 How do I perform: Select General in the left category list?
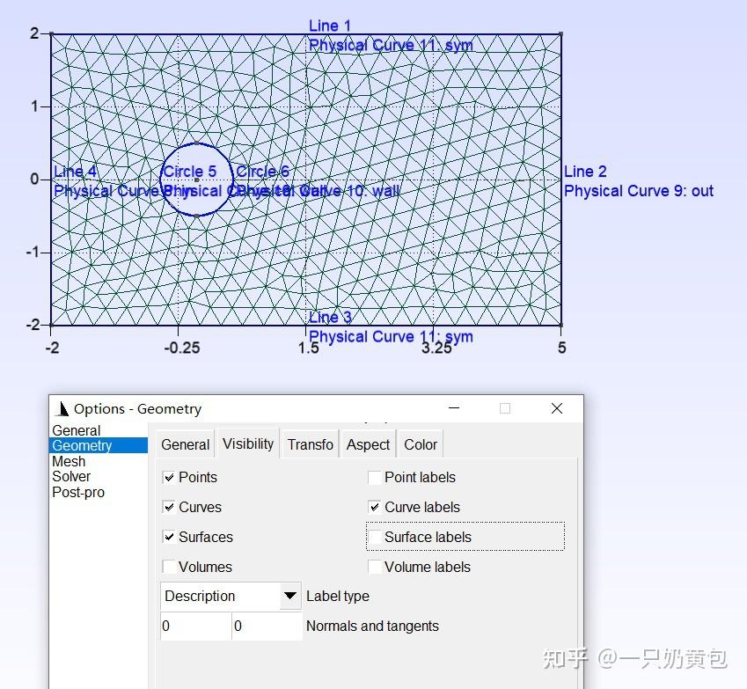[x=76, y=429]
